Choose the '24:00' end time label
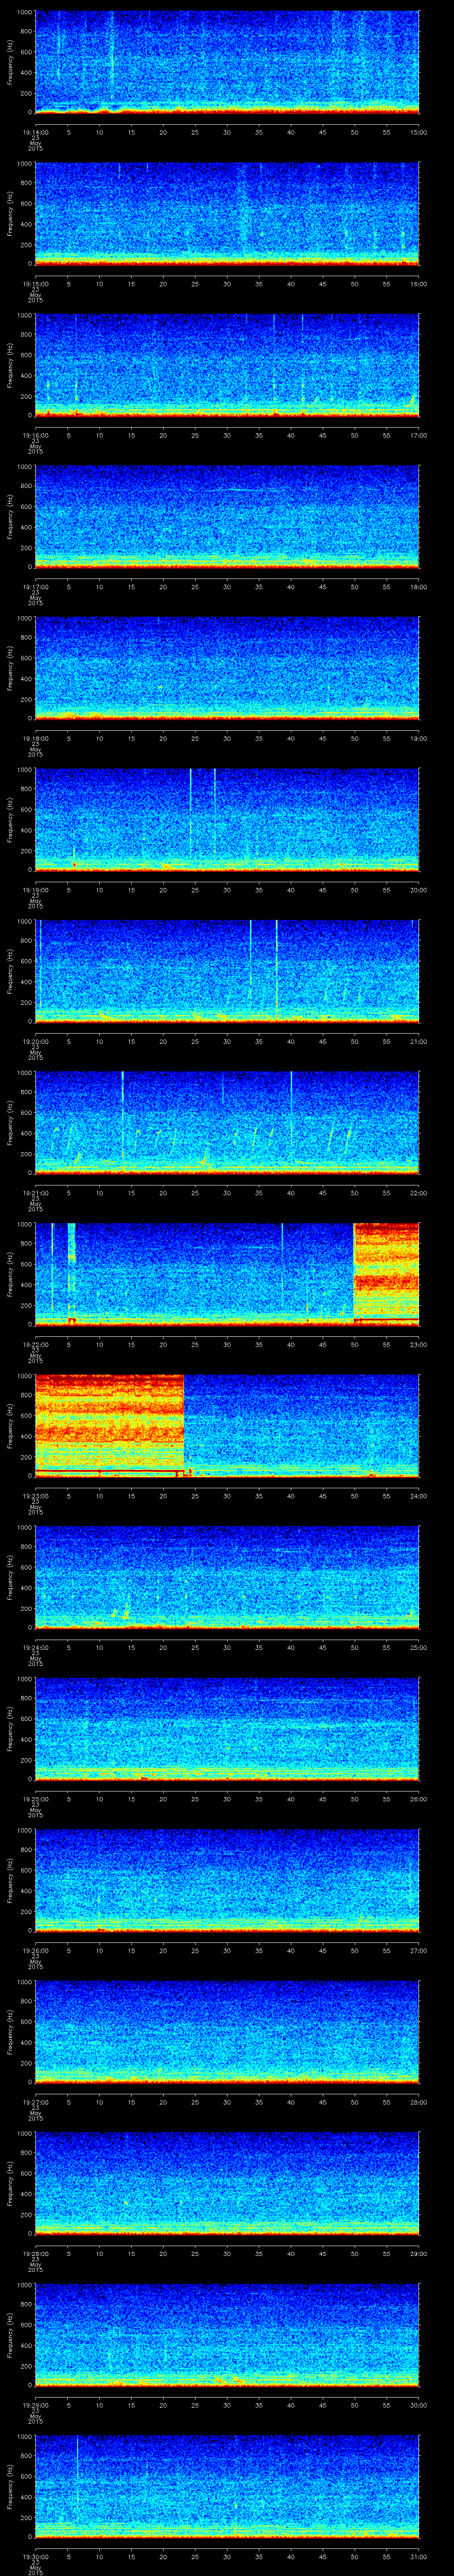This screenshot has width=454, height=2576. pos(419,1496)
